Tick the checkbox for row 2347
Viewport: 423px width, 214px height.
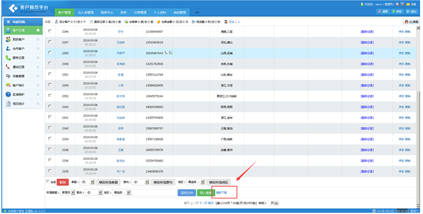49,42
